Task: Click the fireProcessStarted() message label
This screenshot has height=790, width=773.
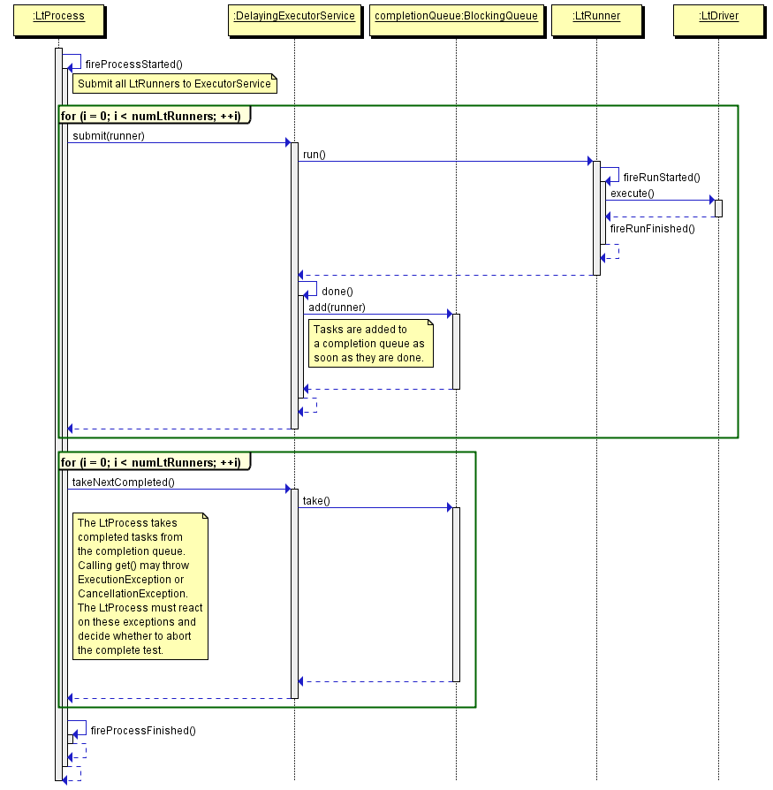Action: 133,65
